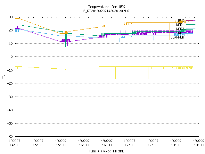This screenshot has width=205, height=154.
Task: Click the x-axis tick label 17:30
Action: (x=152, y=145)
